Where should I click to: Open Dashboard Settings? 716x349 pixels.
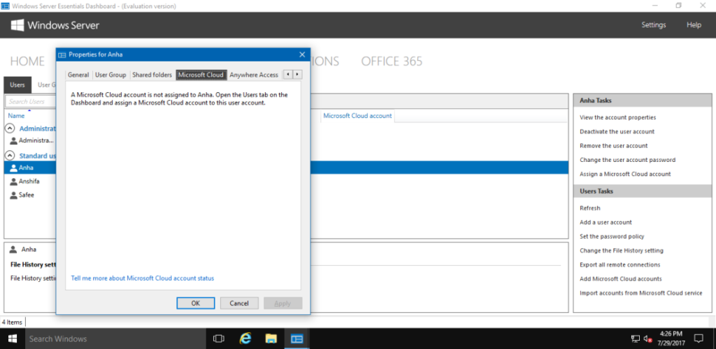(x=654, y=25)
